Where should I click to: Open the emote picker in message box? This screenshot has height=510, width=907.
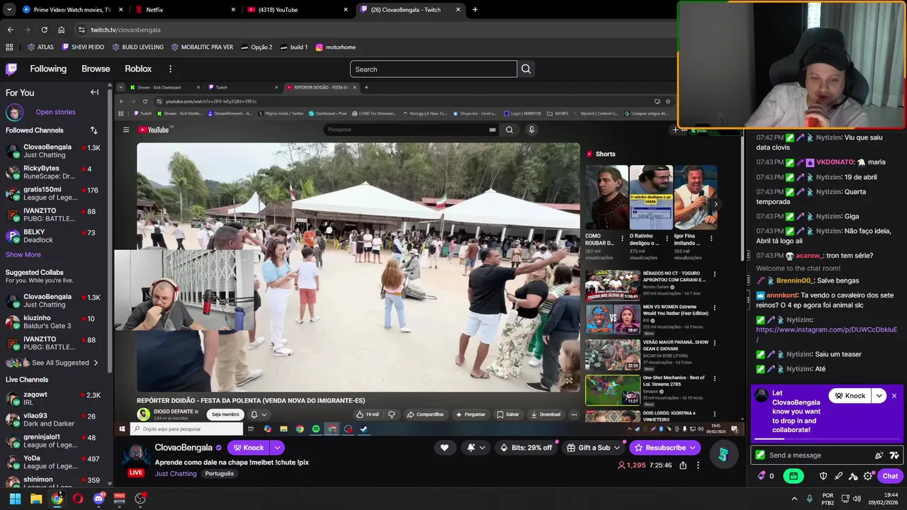pos(879,455)
